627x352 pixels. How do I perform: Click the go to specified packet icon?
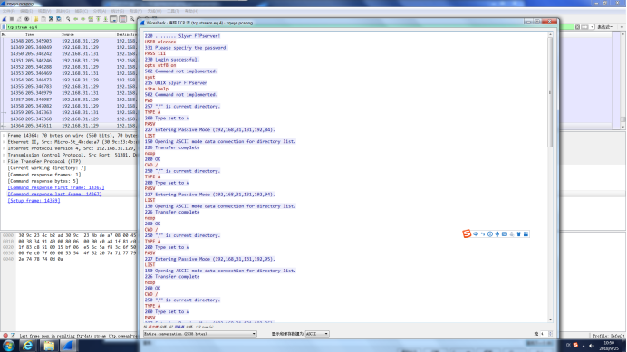[x=91, y=19]
